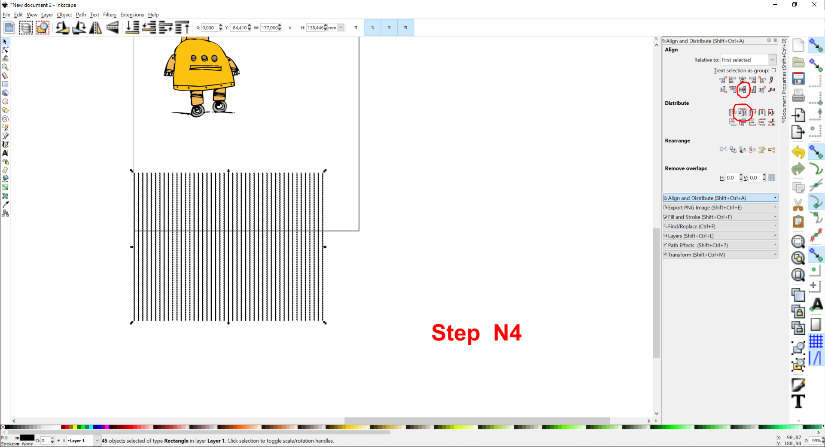Screen dimensions: 825x447
Task: Open the Path menu
Action: pos(81,15)
